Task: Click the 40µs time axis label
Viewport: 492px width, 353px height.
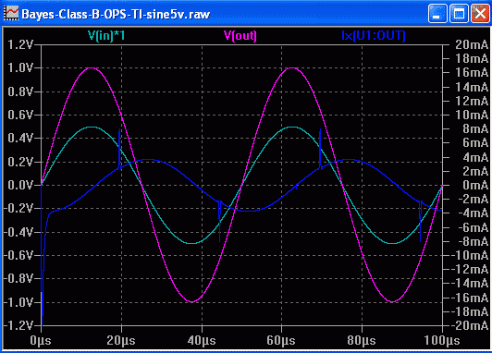Action: (202, 340)
